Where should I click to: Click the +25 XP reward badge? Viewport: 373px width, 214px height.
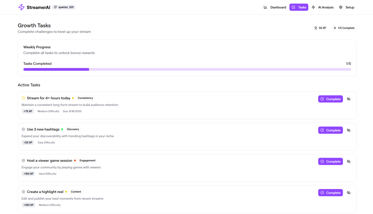coord(28,143)
